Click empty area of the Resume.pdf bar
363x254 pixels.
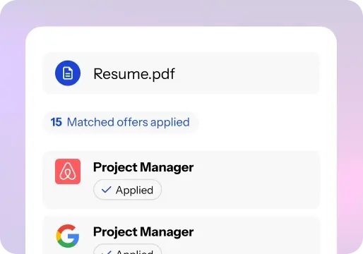(x=247, y=73)
